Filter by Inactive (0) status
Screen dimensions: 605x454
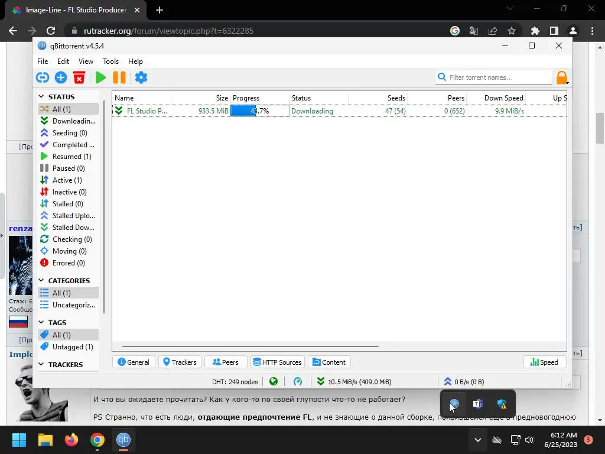tap(68, 192)
